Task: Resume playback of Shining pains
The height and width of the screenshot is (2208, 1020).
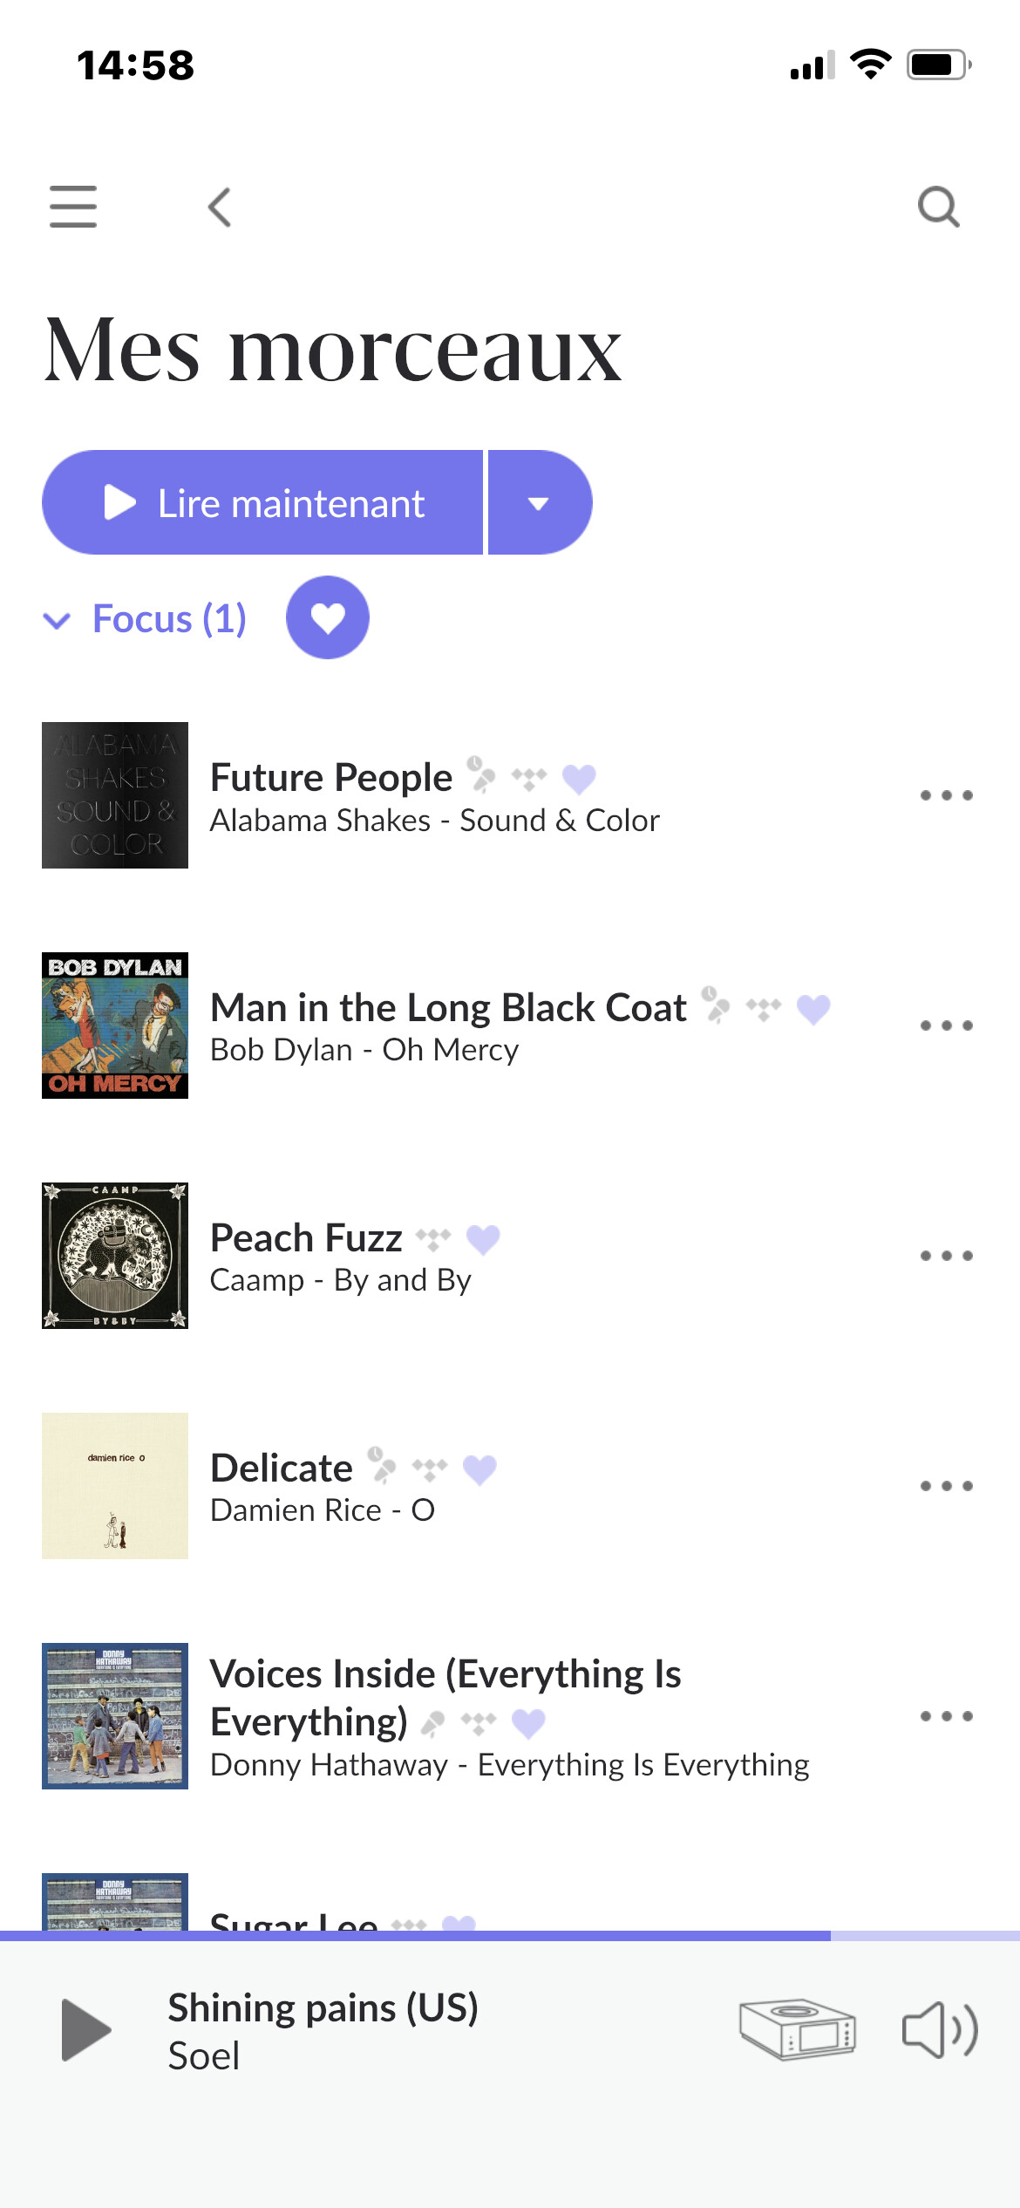Action: click(86, 2030)
